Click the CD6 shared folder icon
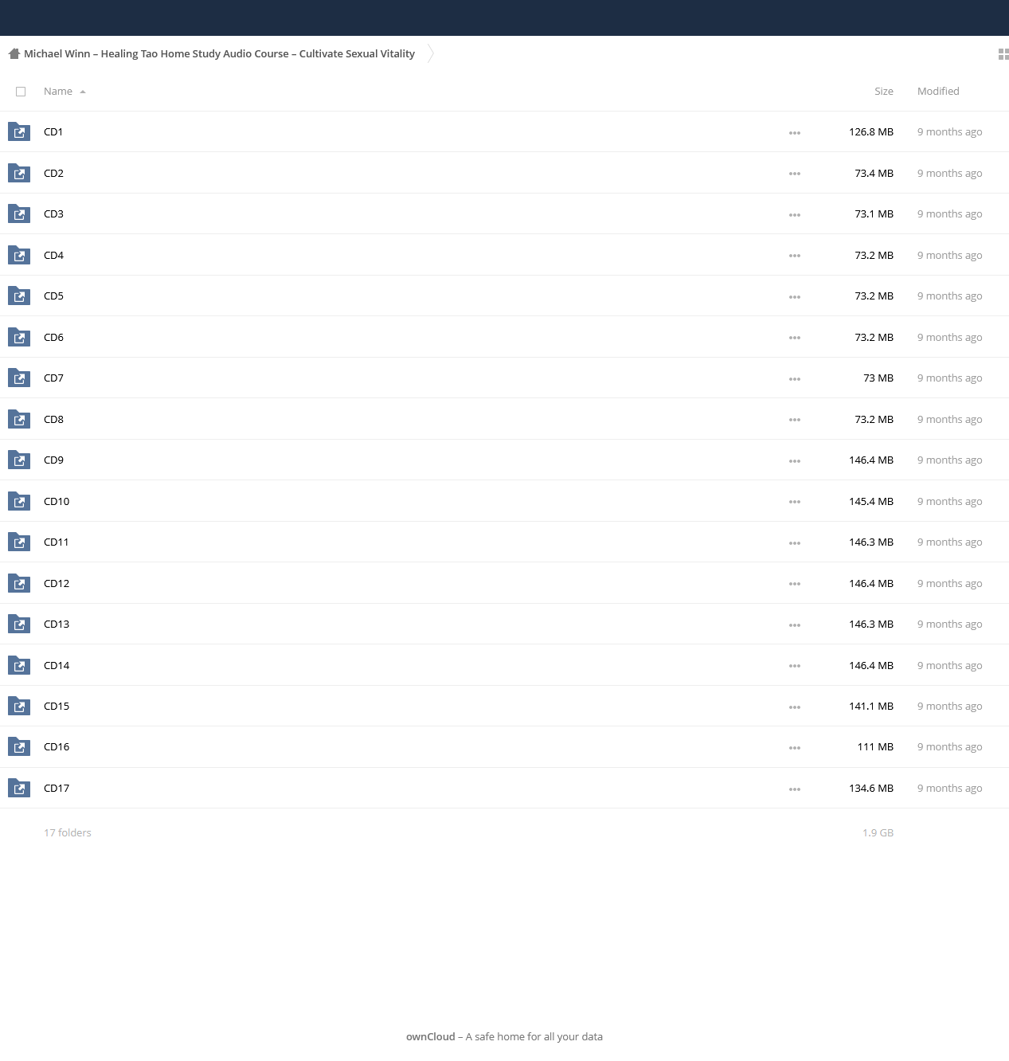Viewport: 1009px width, 1061px height. (19, 337)
